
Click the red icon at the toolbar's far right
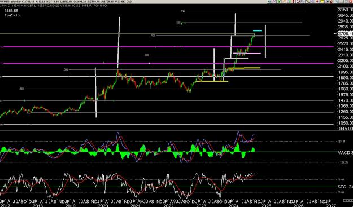pos(351,1)
